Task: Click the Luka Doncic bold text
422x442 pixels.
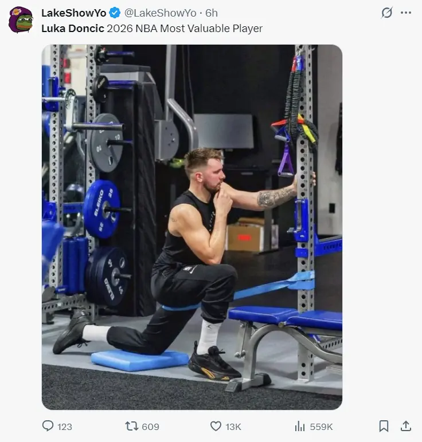Action: (73, 29)
